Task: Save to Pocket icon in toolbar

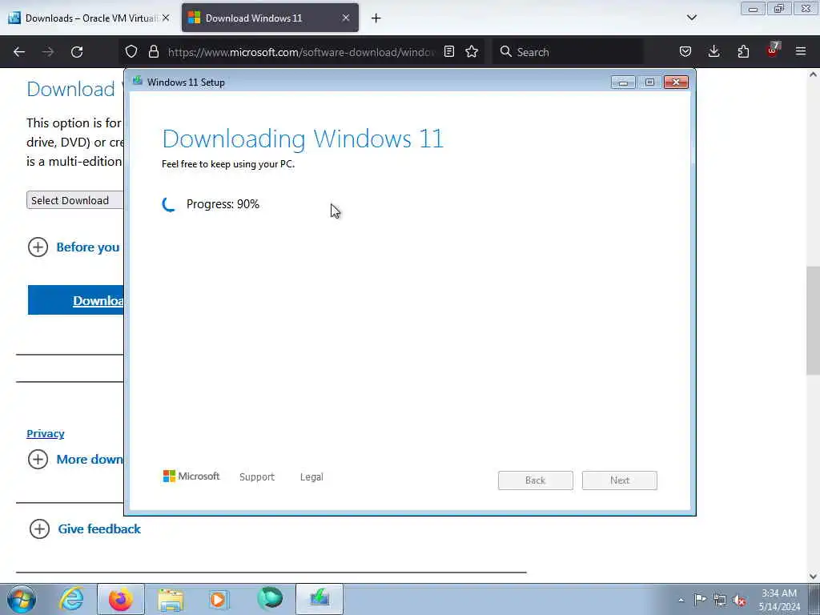Action: [685, 51]
